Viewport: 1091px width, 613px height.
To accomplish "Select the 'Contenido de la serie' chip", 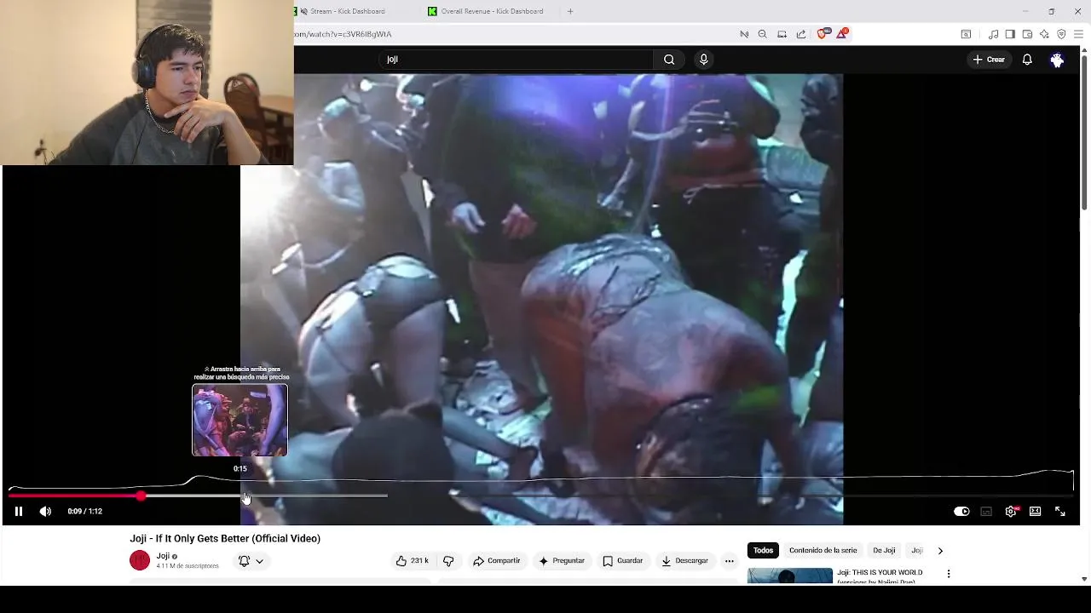I will pyautogui.click(x=823, y=551).
